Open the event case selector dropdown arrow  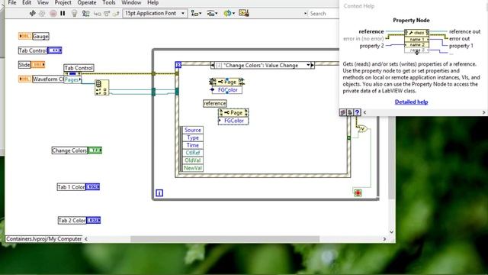[308, 65]
